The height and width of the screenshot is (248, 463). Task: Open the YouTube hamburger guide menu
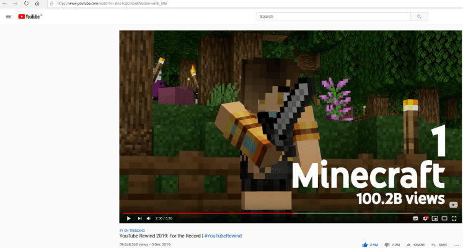(x=9, y=17)
